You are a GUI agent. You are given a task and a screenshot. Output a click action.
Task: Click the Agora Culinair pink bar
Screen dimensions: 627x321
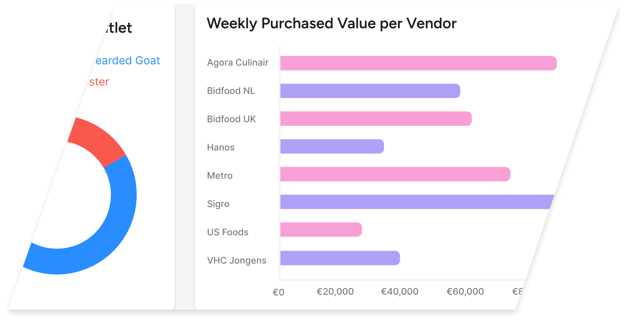418,63
